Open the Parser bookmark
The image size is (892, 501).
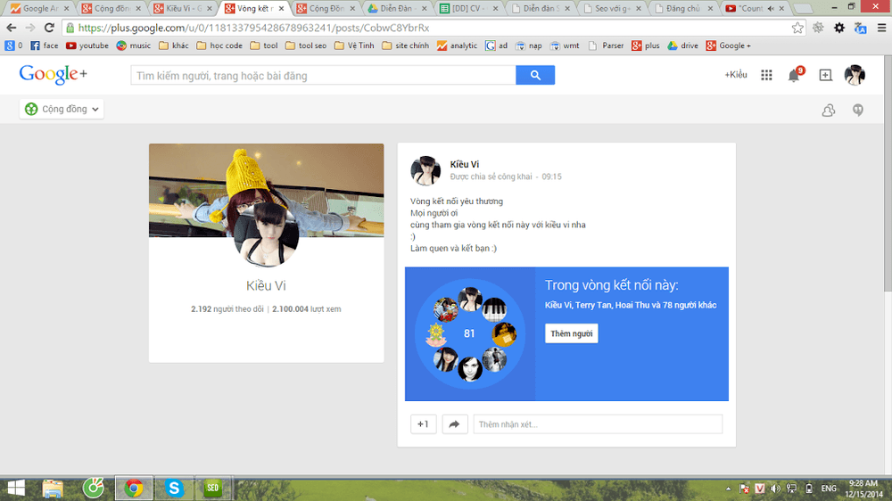point(606,45)
